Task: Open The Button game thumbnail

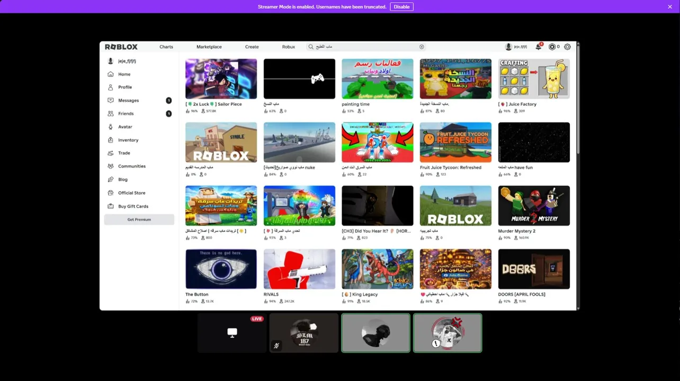Action: tap(221, 269)
